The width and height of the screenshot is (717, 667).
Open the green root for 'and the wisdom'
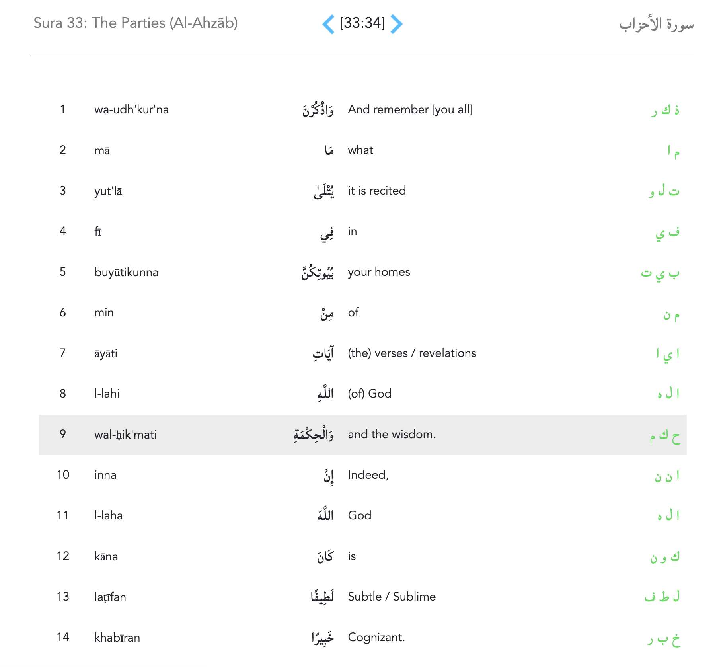pos(664,435)
